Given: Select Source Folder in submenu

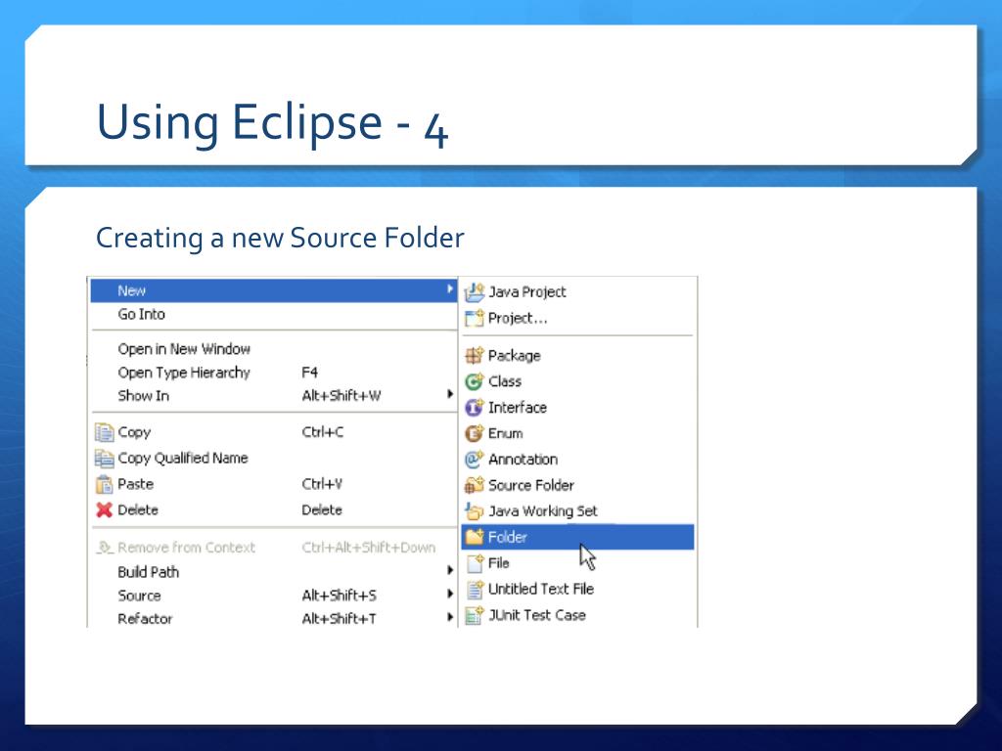Looking at the screenshot, I should click(577, 485).
